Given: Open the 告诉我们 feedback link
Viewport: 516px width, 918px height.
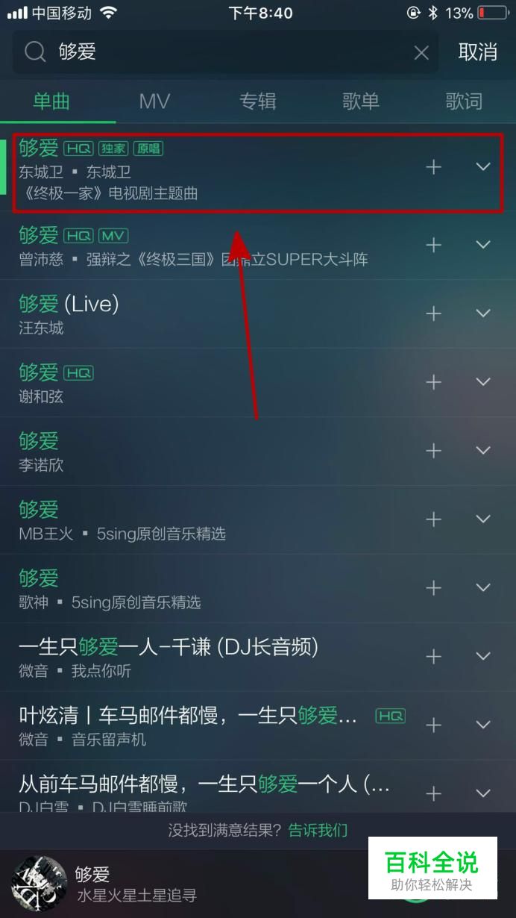Looking at the screenshot, I should click(x=318, y=830).
